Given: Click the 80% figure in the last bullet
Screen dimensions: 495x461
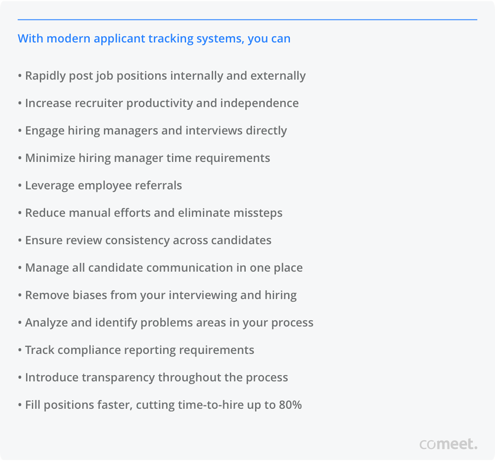Looking at the screenshot, I should tap(290, 405).
